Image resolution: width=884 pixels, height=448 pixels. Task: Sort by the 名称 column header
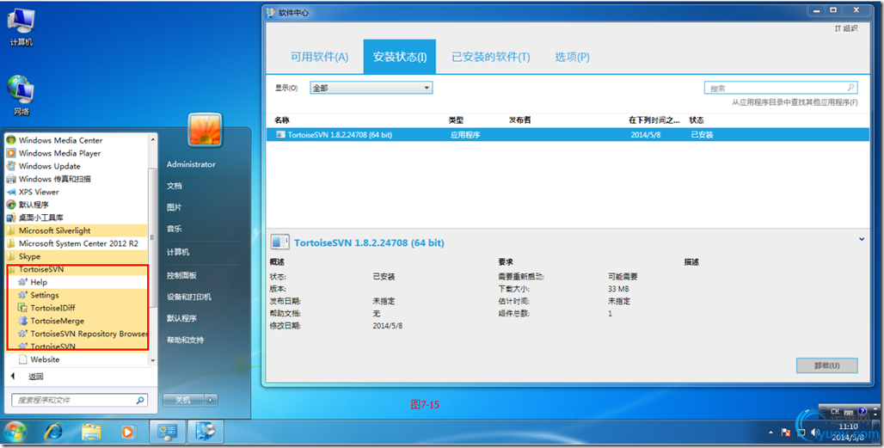tap(282, 120)
